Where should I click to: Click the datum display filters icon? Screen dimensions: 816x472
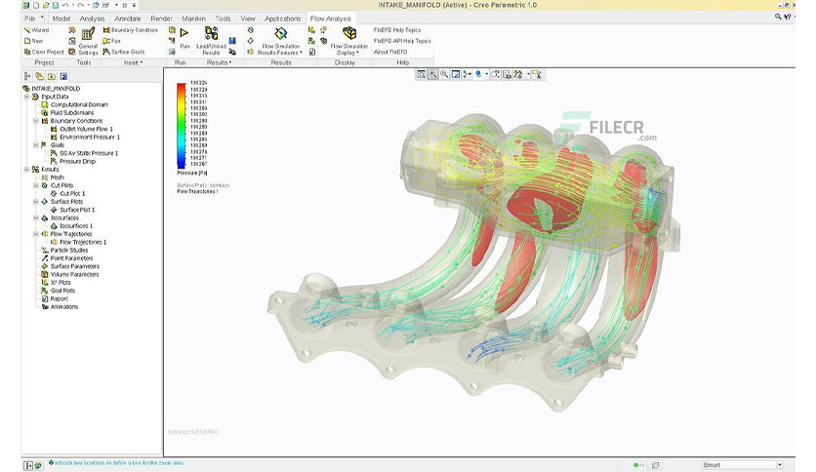pos(518,75)
